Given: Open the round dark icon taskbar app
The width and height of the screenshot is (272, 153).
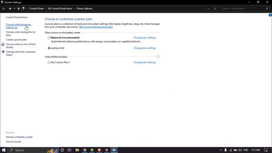Looking at the screenshot, I should [x=107, y=150].
